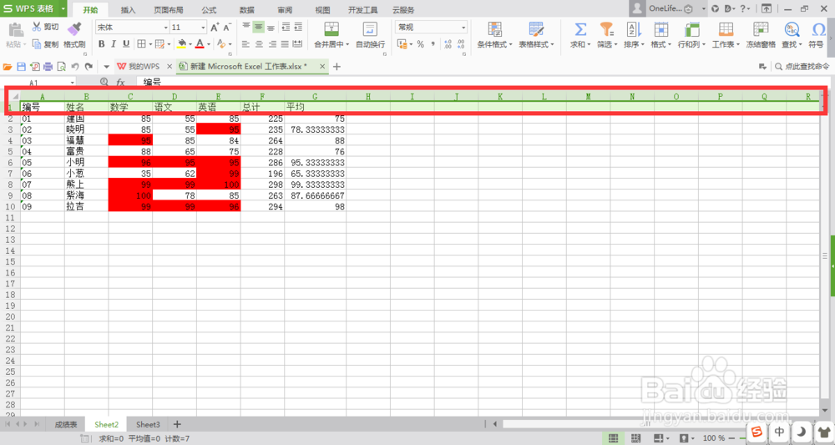Open the Name Box A1 dropdown
This screenshot has width=835, height=445.
[73, 83]
